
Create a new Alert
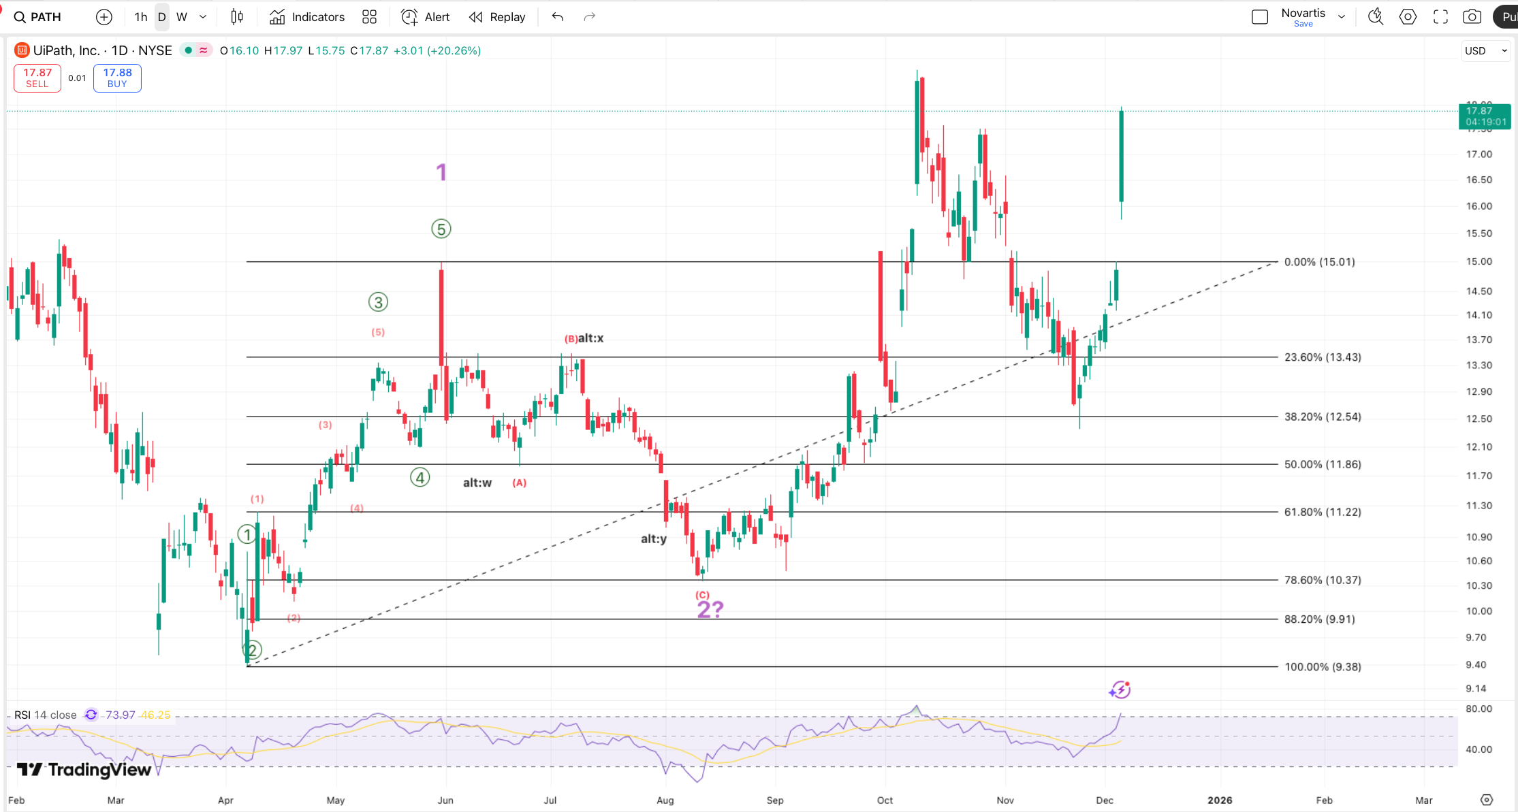tap(426, 17)
